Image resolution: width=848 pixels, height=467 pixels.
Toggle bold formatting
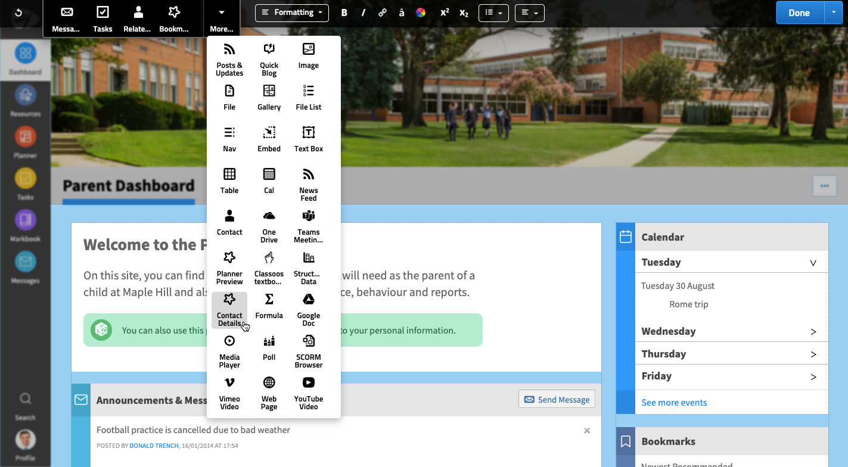coord(344,13)
